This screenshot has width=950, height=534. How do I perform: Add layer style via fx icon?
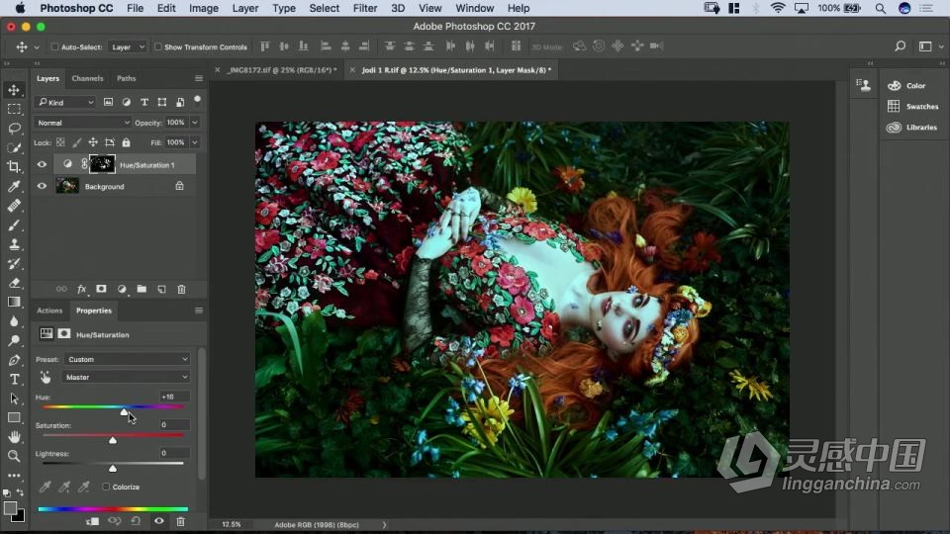click(81, 290)
